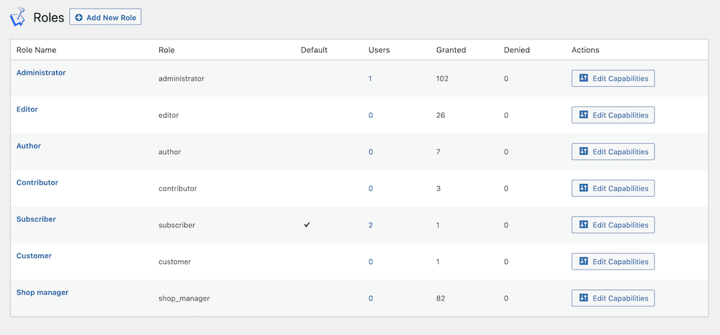Open the Customer role name link
The height and width of the screenshot is (335, 720).
34,256
